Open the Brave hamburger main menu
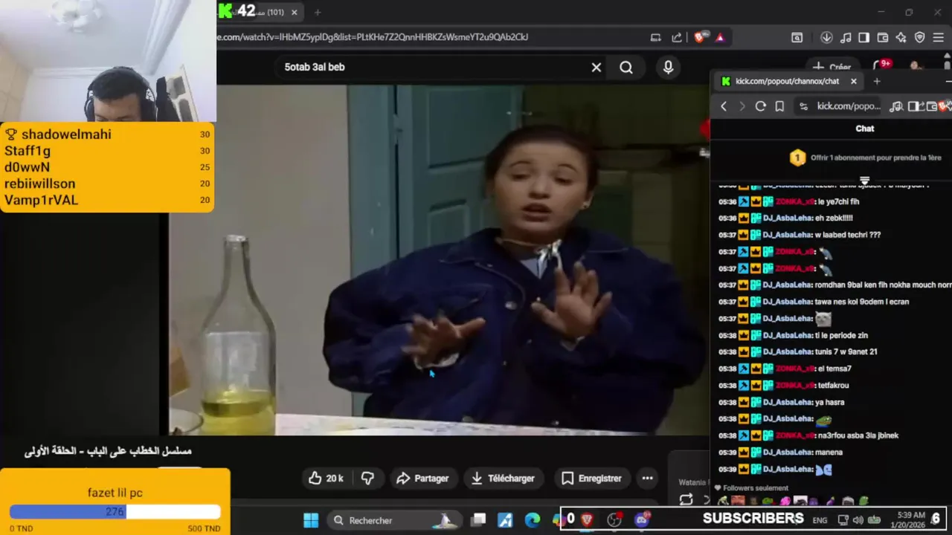The width and height of the screenshot is (952, 535). [x=939, y=37]
